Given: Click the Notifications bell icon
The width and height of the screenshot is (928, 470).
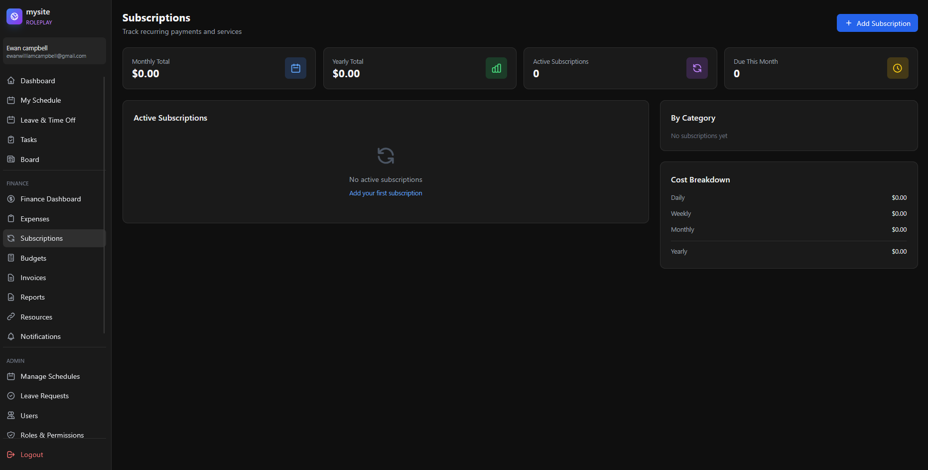Looking at the screenshot, I should 11,336.
